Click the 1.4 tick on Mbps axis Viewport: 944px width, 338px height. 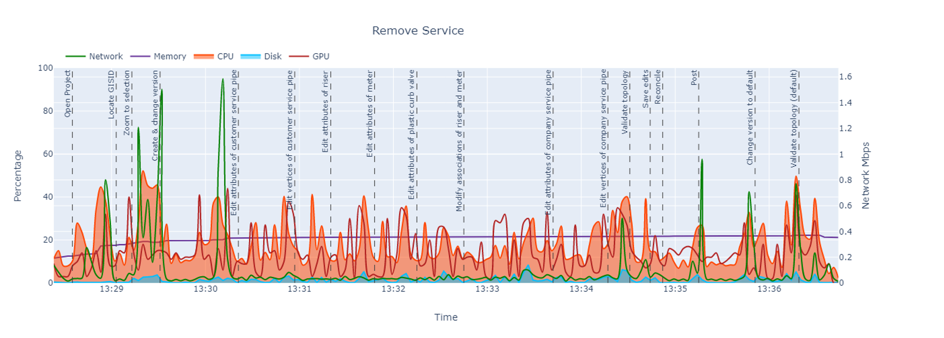846,102
